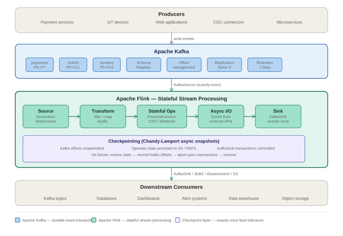Click legend text Apache Flink stateful stream processing

click(135, 220)
